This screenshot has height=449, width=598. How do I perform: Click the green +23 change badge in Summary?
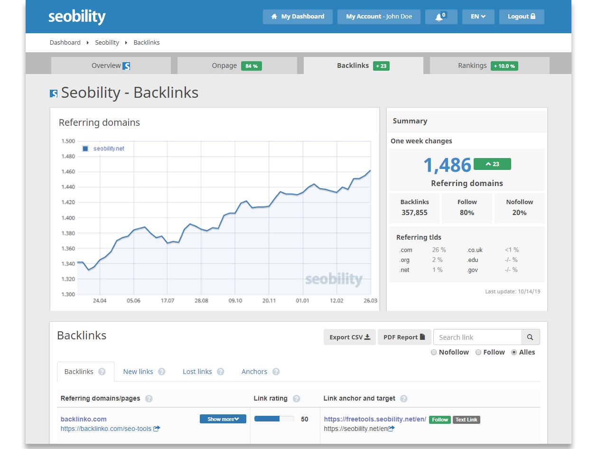(492, 164)
